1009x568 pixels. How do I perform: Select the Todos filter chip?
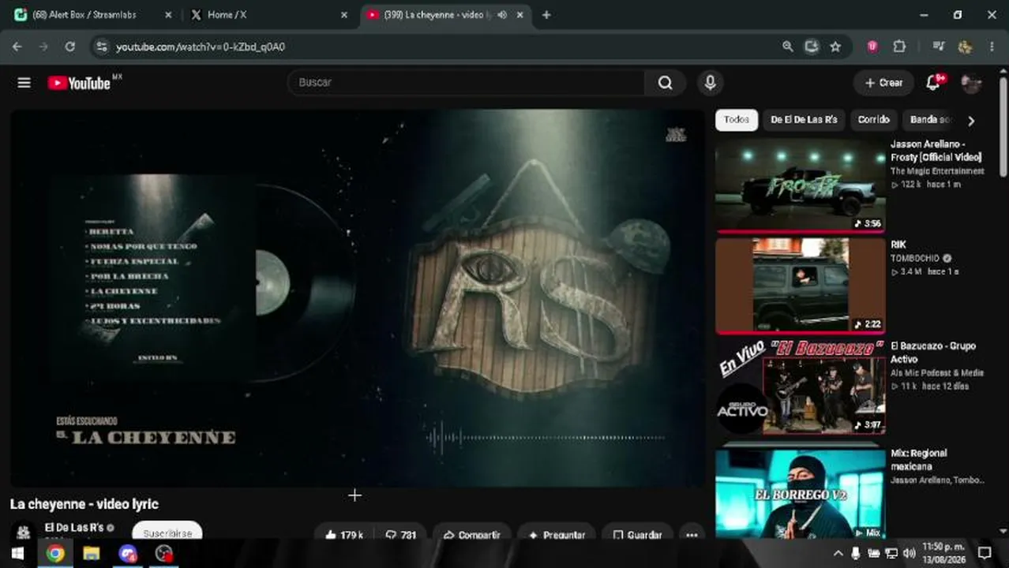pos(737,120)
